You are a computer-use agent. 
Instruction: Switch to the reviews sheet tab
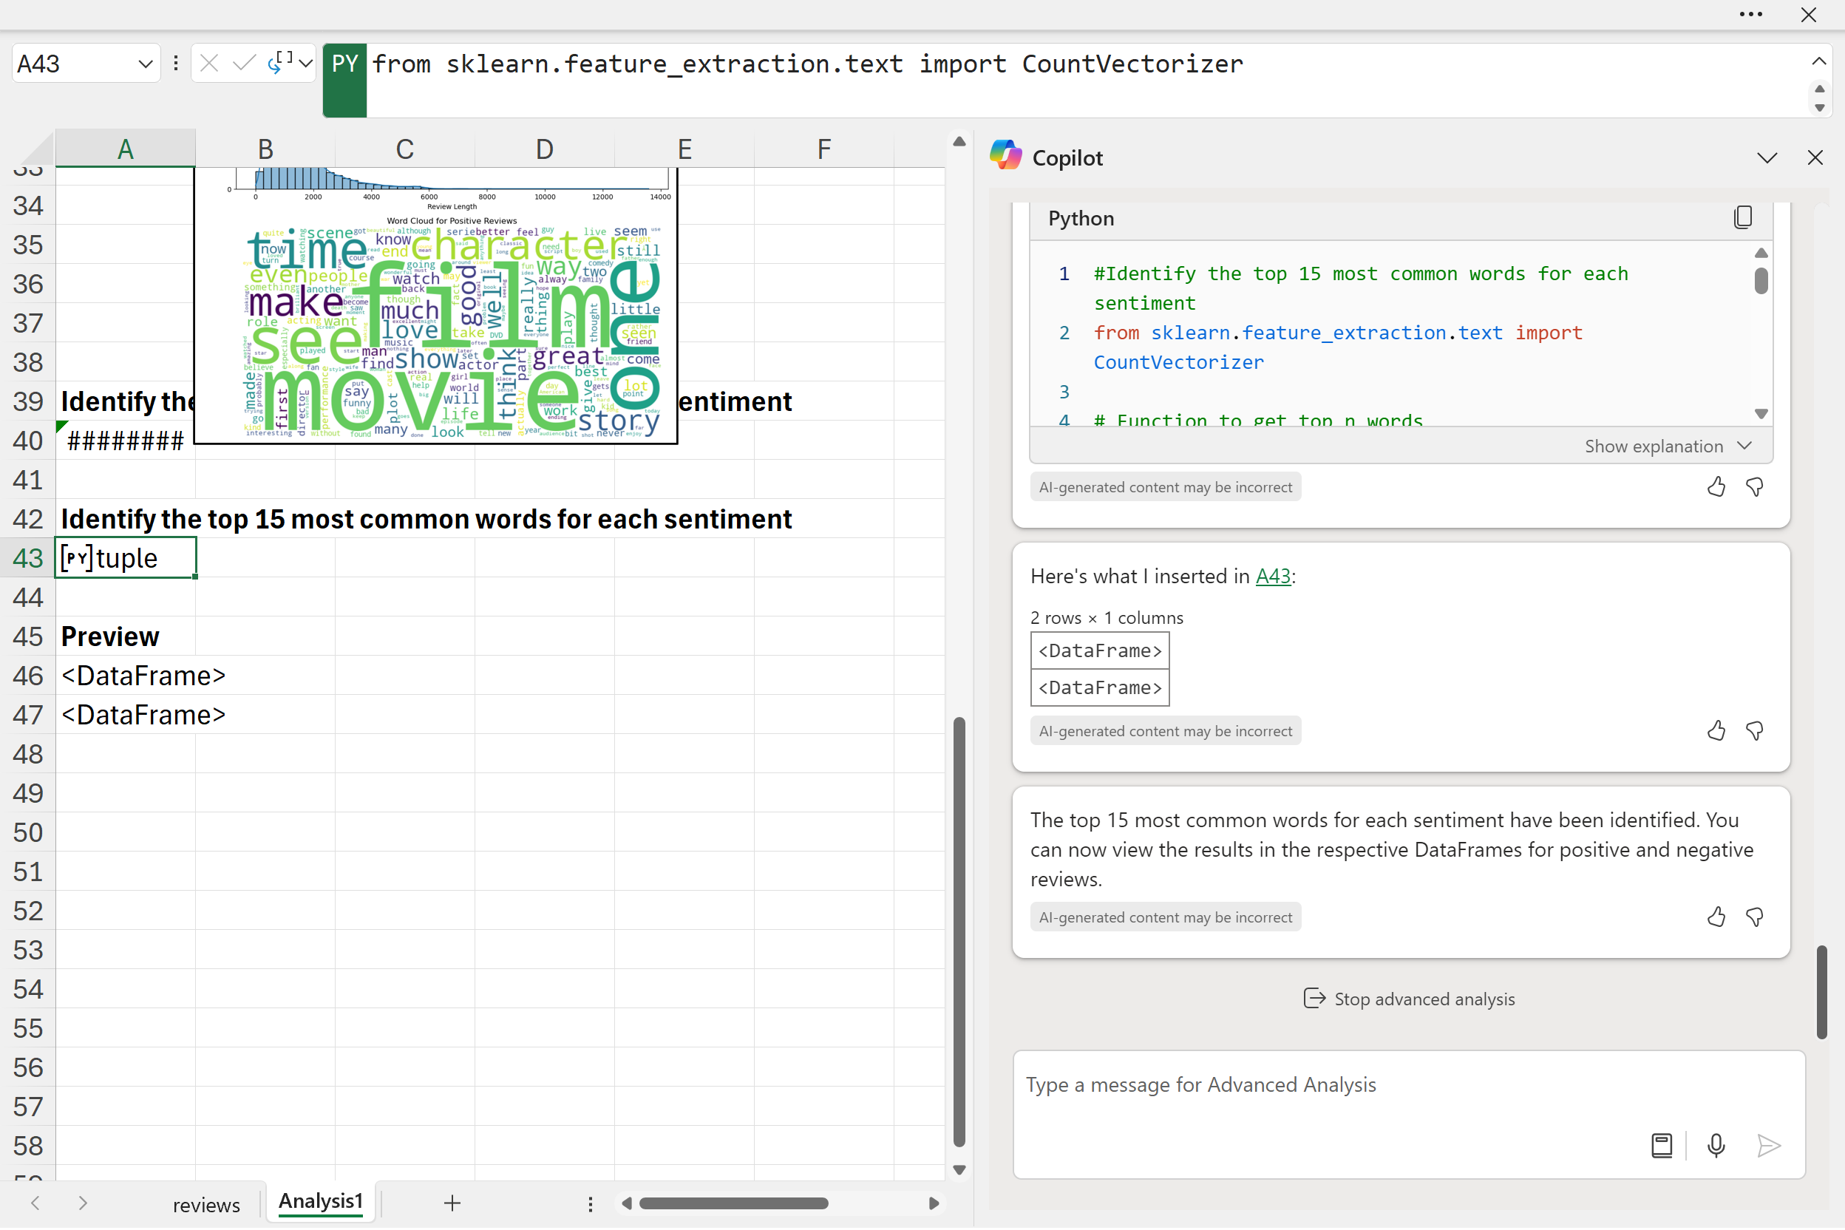205,1204
